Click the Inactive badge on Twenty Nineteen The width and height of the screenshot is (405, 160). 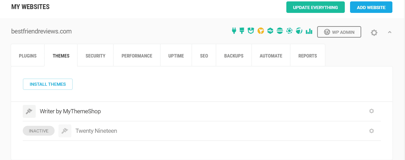(39, 131)
